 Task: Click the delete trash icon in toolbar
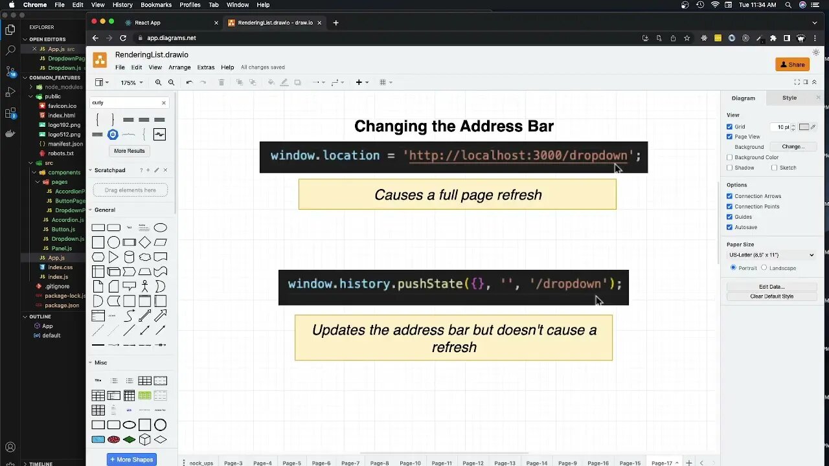pyautogui.click(x=221, y=82)
